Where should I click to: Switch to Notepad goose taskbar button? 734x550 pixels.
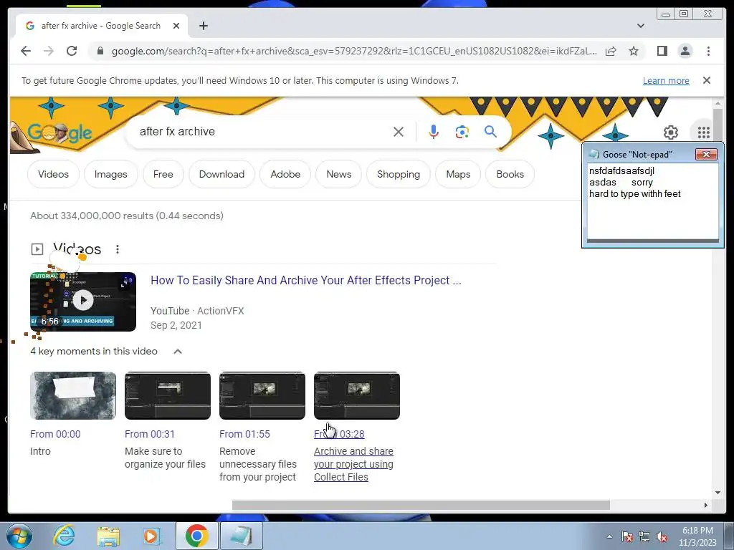(x=241, y=536)
